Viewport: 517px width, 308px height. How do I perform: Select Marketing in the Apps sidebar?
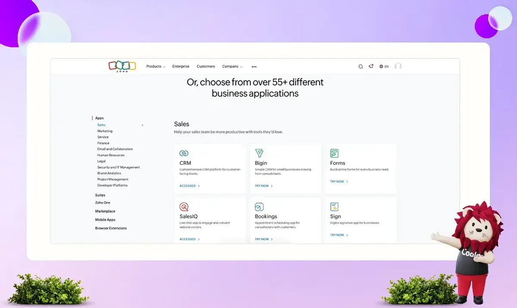click(105, 131)
